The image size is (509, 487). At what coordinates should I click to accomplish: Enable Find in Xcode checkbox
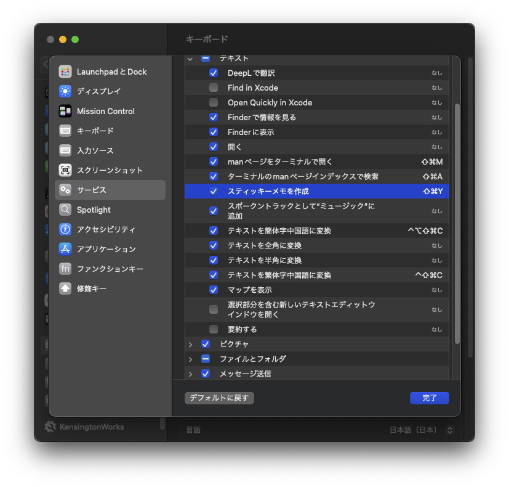click(x=214, y=88)
